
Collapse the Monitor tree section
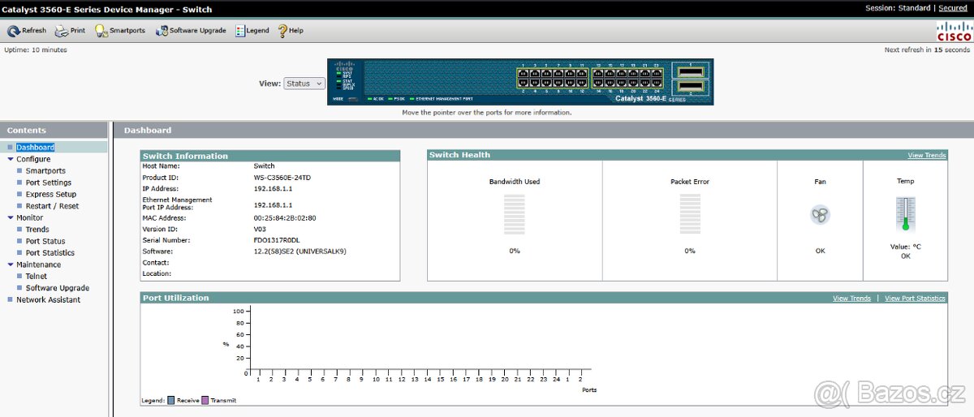coord(11,217)
